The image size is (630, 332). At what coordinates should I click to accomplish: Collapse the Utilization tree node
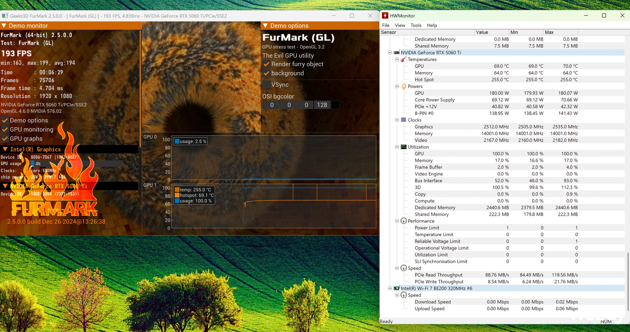tap(397, 147)
